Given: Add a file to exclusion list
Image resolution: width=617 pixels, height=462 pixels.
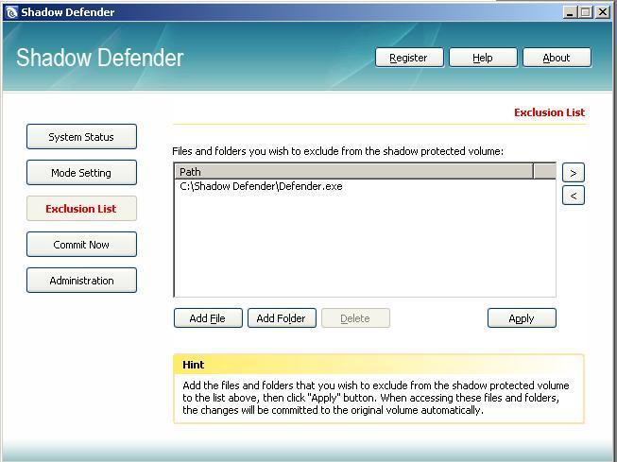Looking at the screenshot, I should [208, 318].
